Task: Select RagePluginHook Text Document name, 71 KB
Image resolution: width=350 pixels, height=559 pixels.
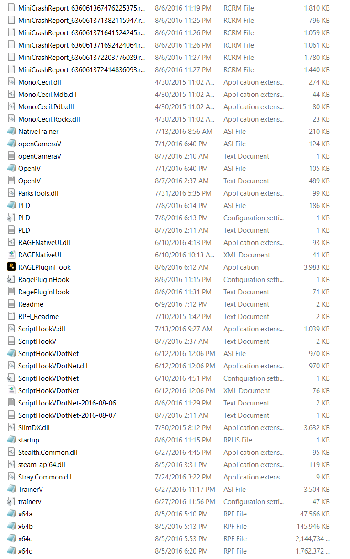Action: 44,292
